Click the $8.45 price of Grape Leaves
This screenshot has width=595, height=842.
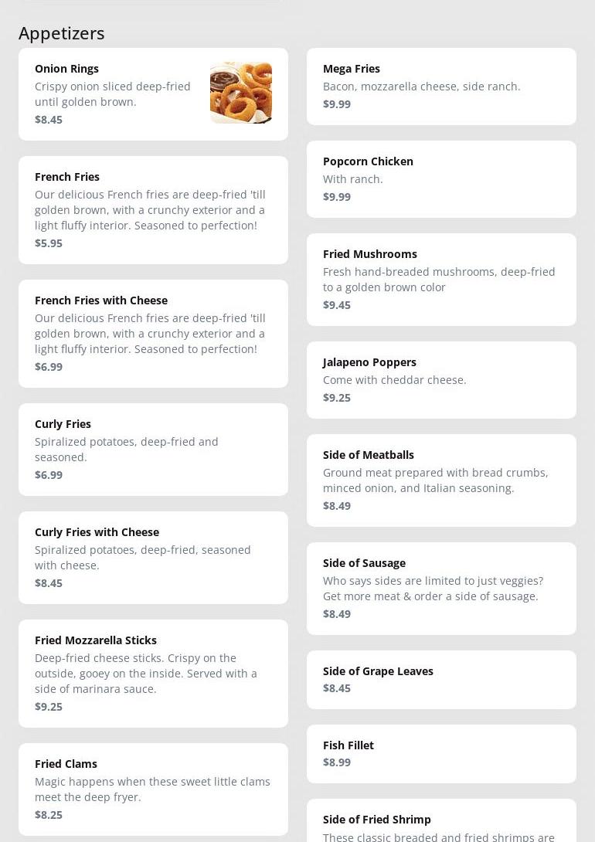[x=337, y=688]
